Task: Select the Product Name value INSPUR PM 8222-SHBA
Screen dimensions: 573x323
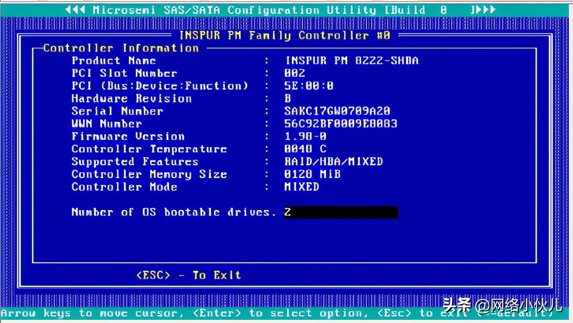Action: coord(351,60)
